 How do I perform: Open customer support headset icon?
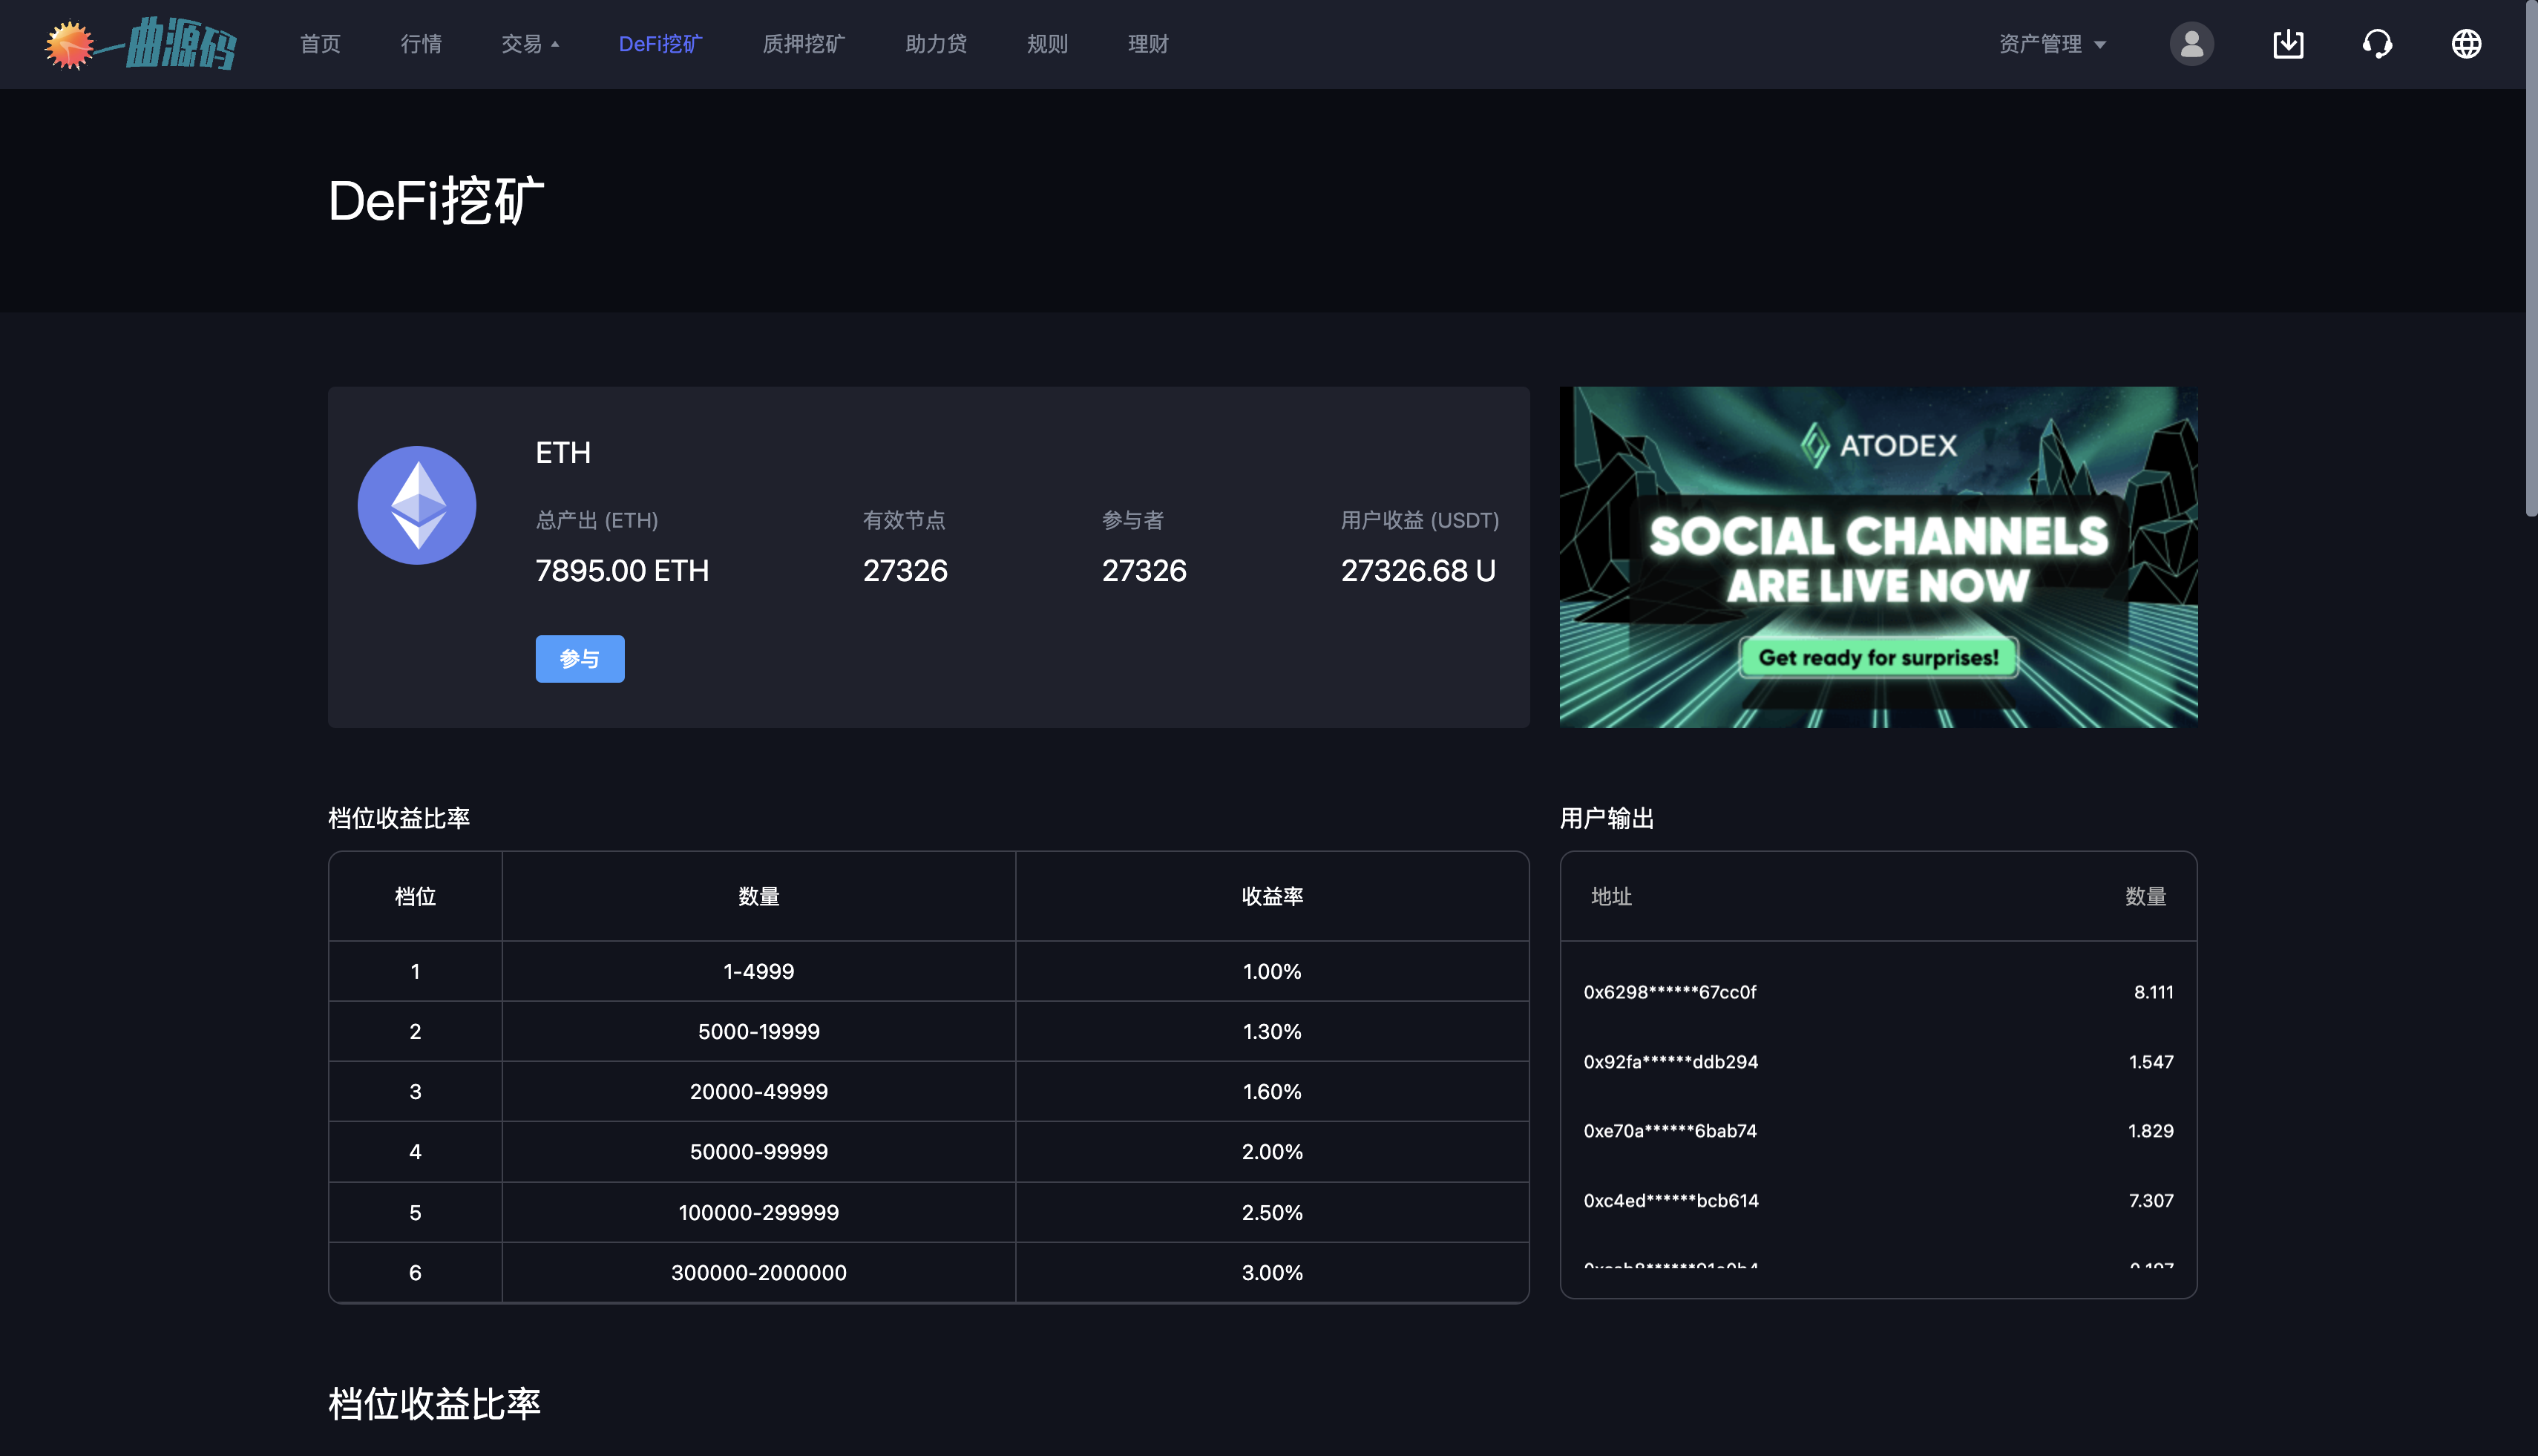coord(2376,44)
